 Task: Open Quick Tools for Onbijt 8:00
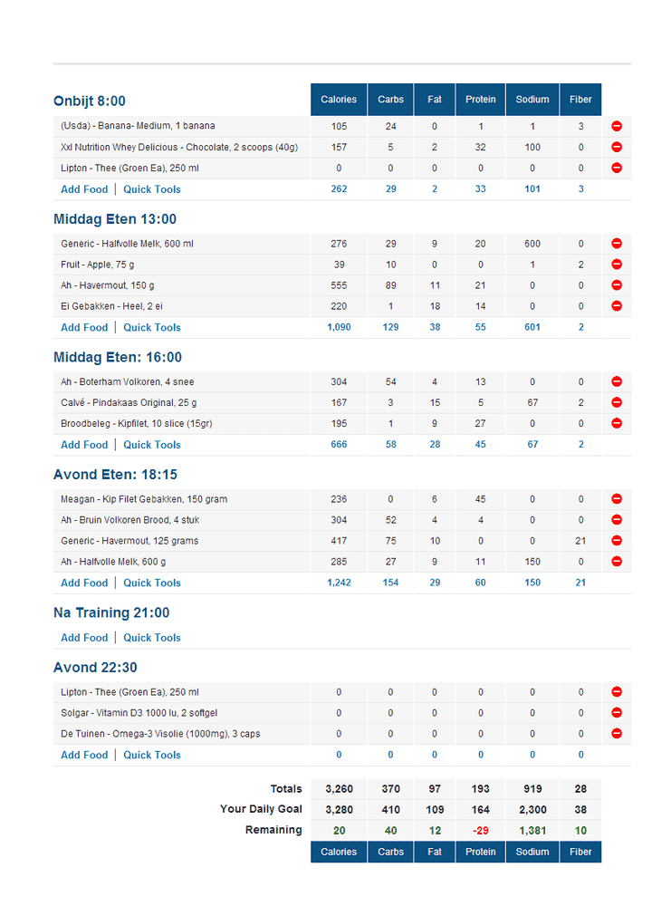tap(152, 189)
